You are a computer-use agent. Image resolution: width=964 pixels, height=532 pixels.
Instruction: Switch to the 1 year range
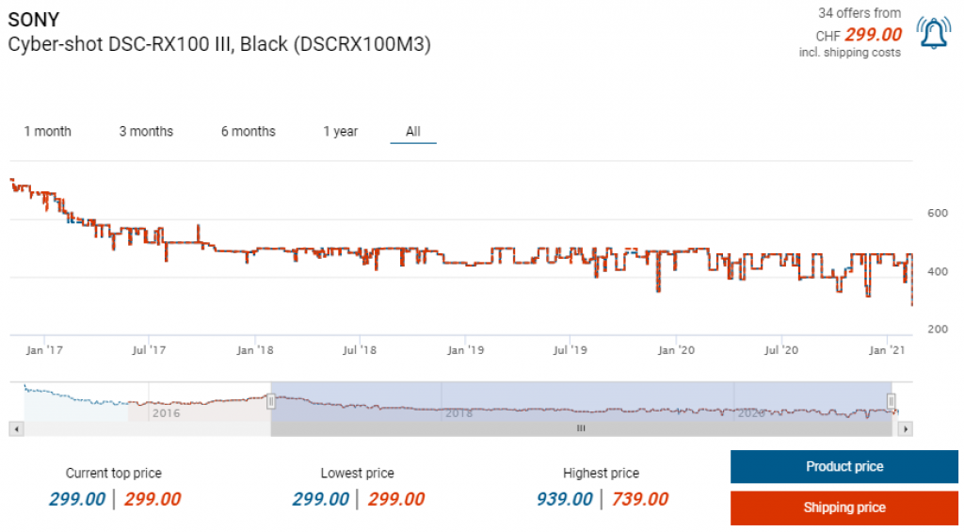(x=340, y=131)
